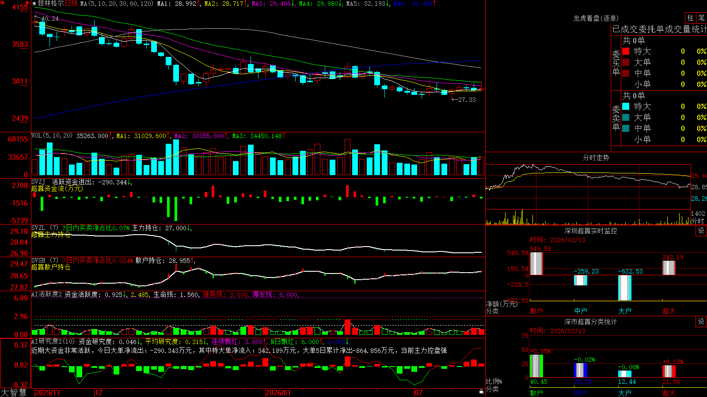Click teal swatch for 委卖单 大单

(626, 117)
